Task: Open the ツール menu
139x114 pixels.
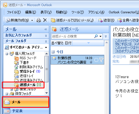Action: [x=78, y=12]
